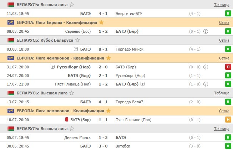This screenshot has height=150, width=233.
Task: Click orange Н draw badge on 10.07 match
Action: (228, 120)
